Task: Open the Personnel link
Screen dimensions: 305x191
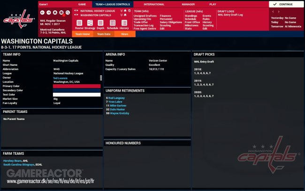Action: 166,19
